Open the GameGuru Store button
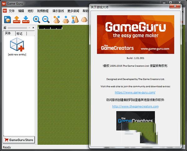This screenshot has width=187, height=151. (19, 140)
